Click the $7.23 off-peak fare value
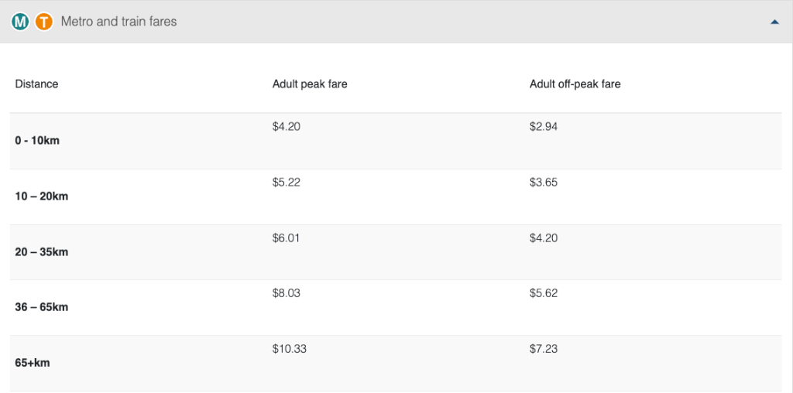The image size is (793, 393). click(x=544, y=349)
